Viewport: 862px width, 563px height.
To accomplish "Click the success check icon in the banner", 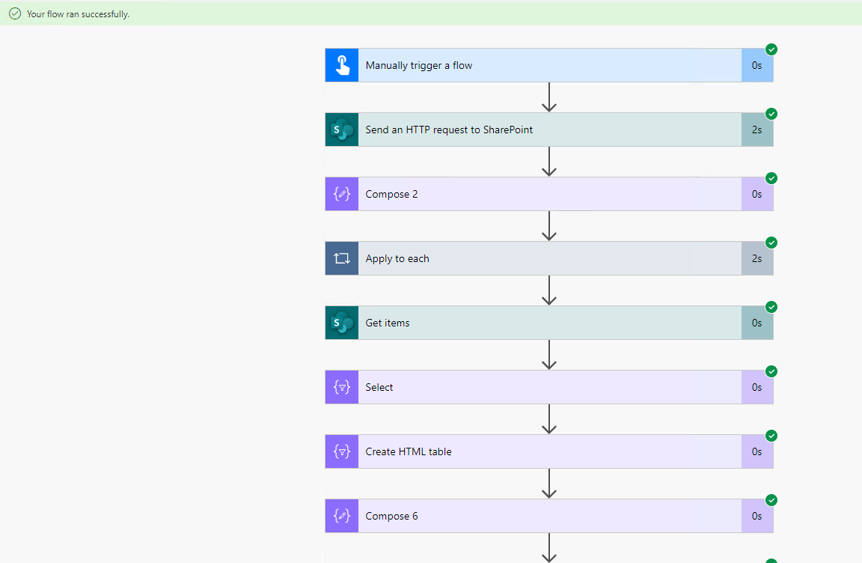I will pyautogui.click(x=15, y=13).
